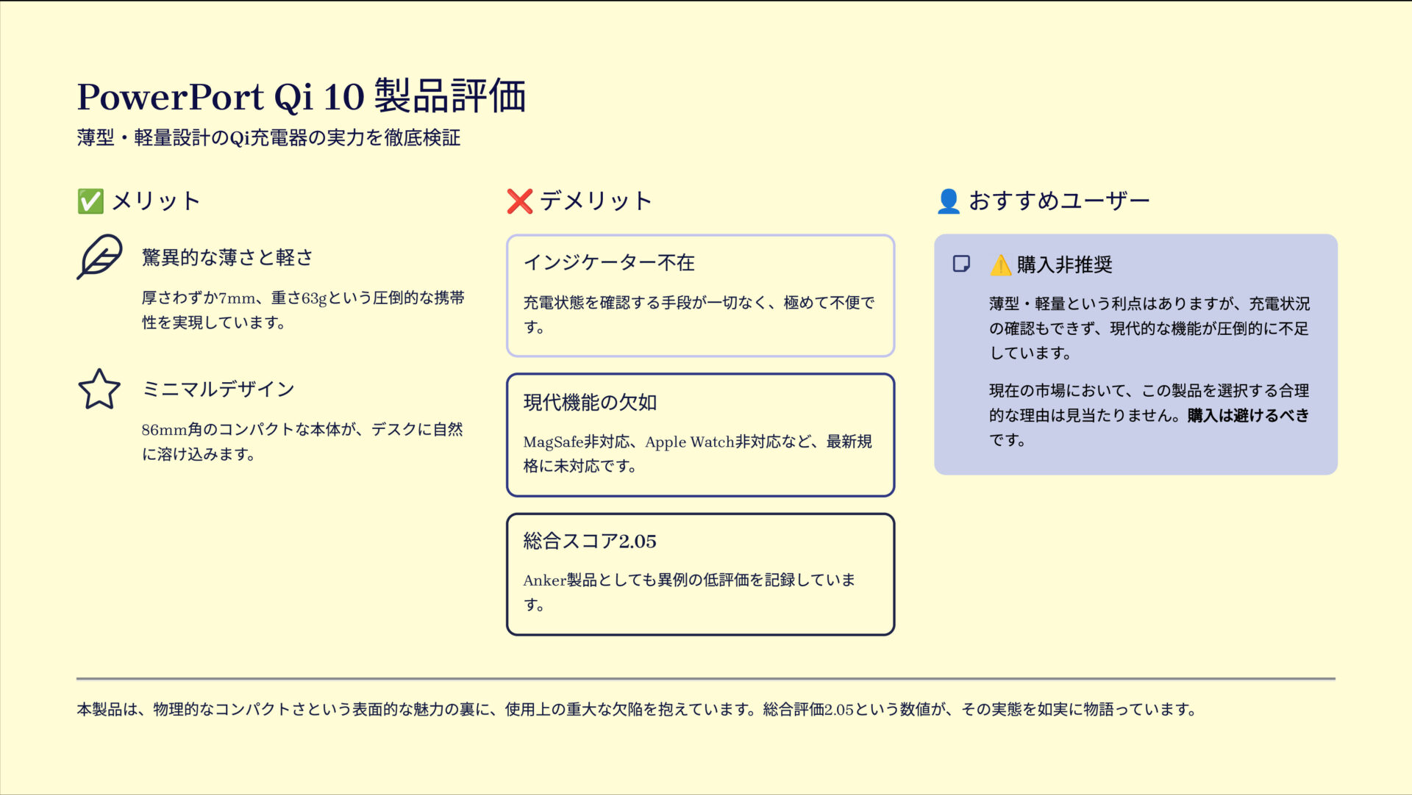Click the warning triangle icon near 購入非推奨

[1000, 265]
